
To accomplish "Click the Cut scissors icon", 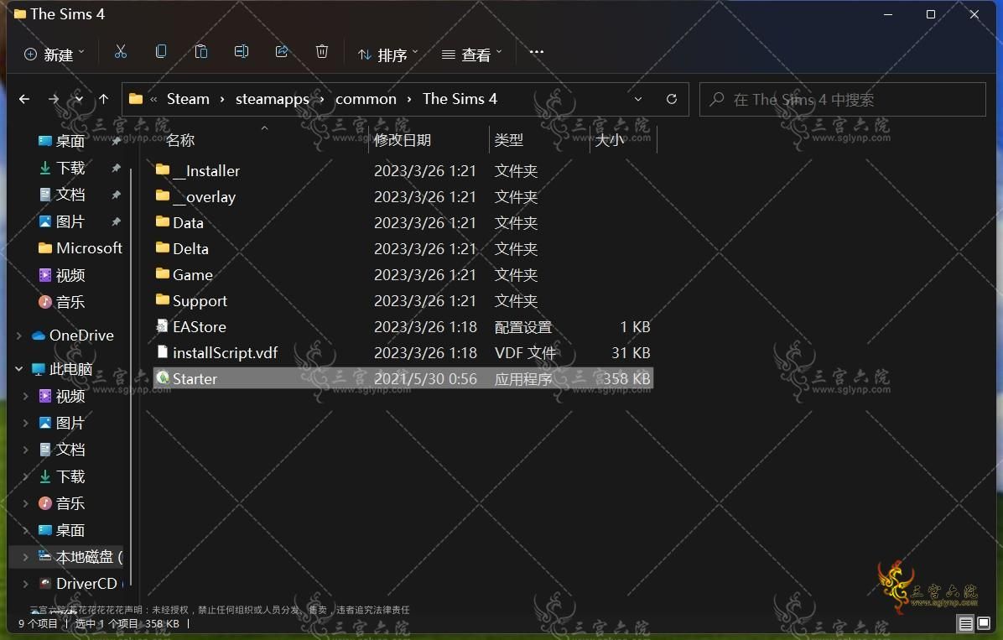I will pyautogui.click(x=120, y=53).
